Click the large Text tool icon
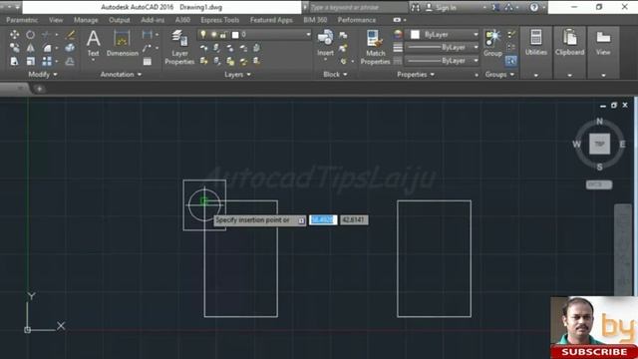The width and height of the screenshot is (638, 359). (x=93, y=39)
